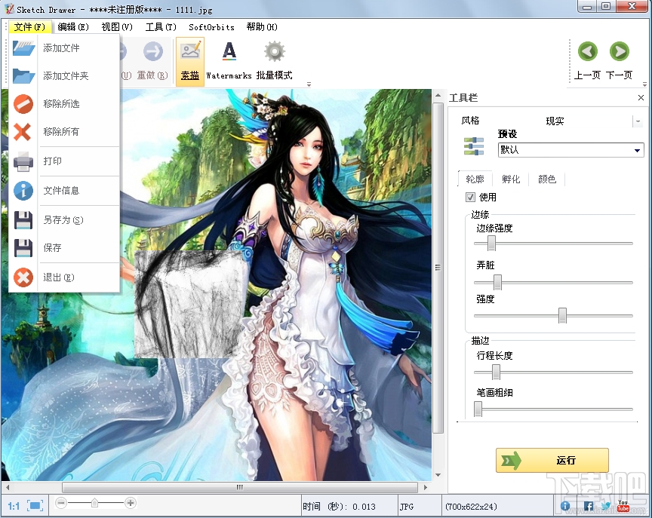Choose 另存为(S) menu entry text
Screen dimensions: 652x518
[x=63, y=220]
